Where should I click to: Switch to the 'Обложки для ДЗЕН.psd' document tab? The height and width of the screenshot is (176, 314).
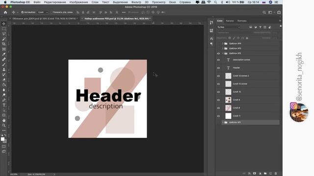[44, 19]
